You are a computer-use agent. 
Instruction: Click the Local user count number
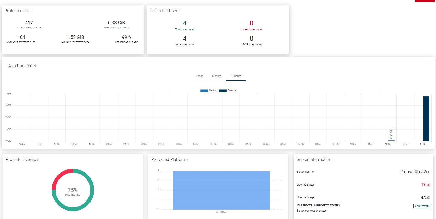pos(185,39)
